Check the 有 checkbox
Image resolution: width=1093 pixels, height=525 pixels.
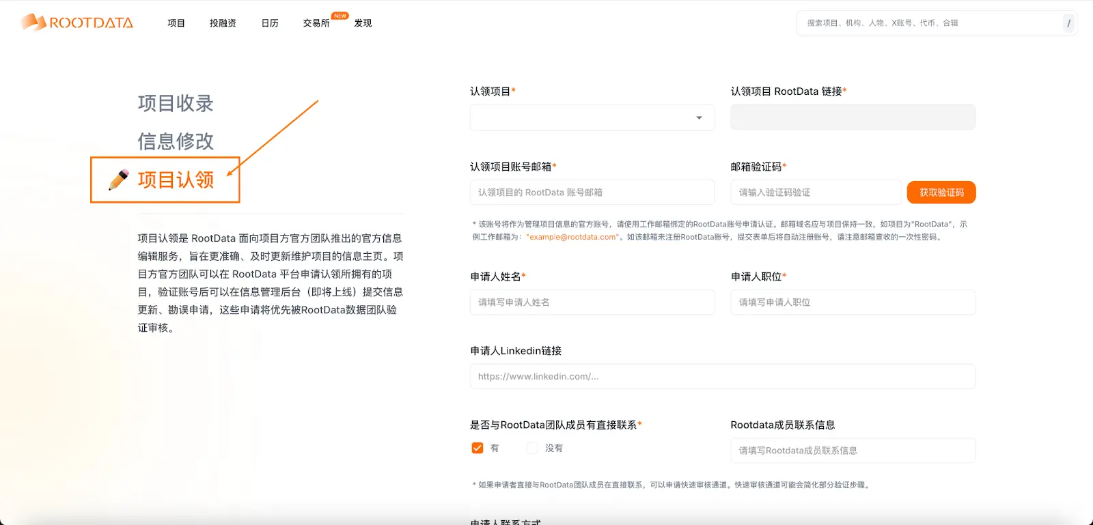478,449
